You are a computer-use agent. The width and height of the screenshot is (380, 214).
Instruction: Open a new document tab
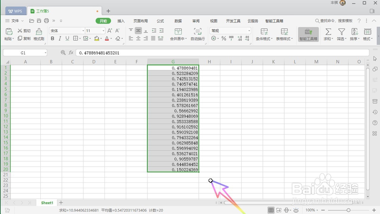point(108,11)
